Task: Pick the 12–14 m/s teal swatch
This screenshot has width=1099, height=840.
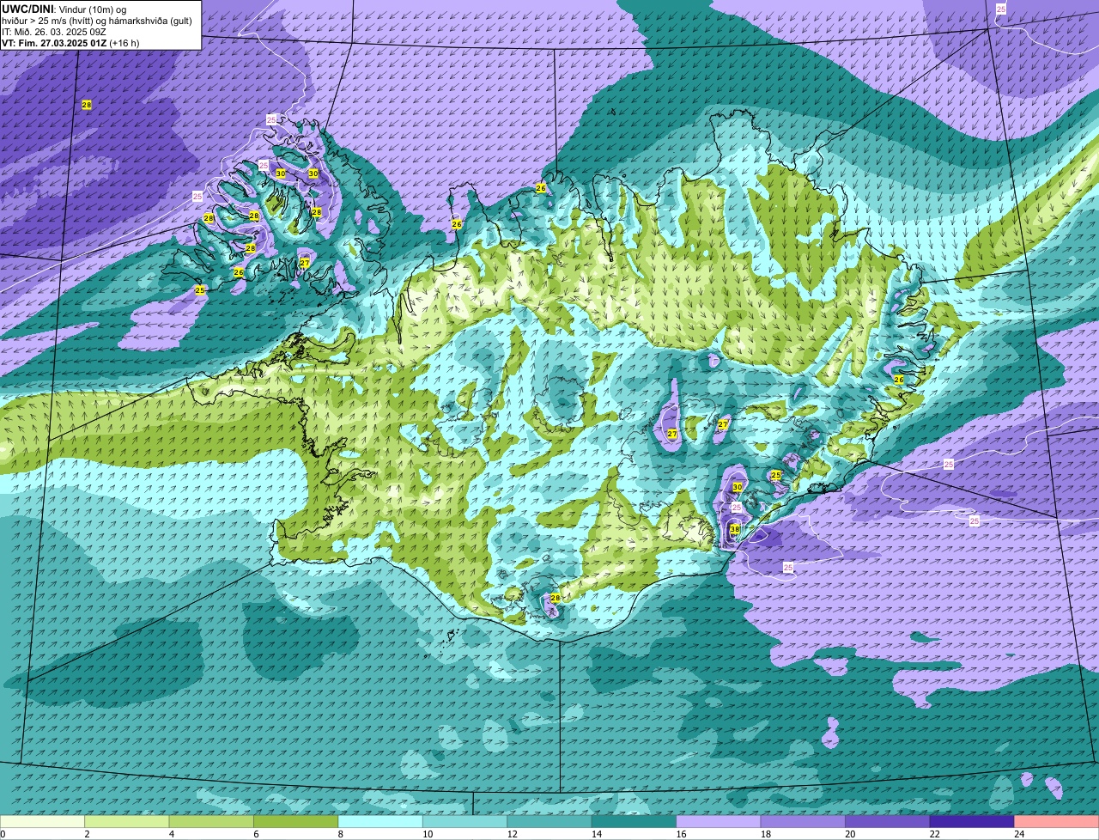Action: pos(549,821)
